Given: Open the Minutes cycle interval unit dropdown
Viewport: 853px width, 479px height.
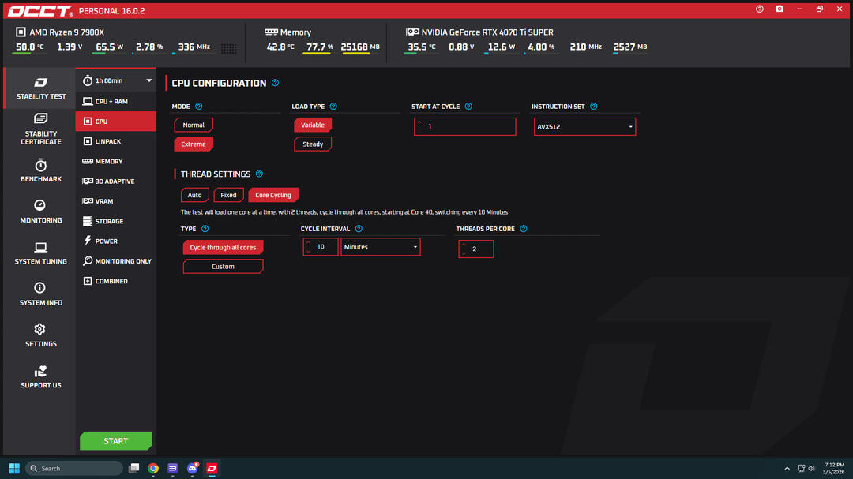Looking at the screenshot, I should coord(380,247).
